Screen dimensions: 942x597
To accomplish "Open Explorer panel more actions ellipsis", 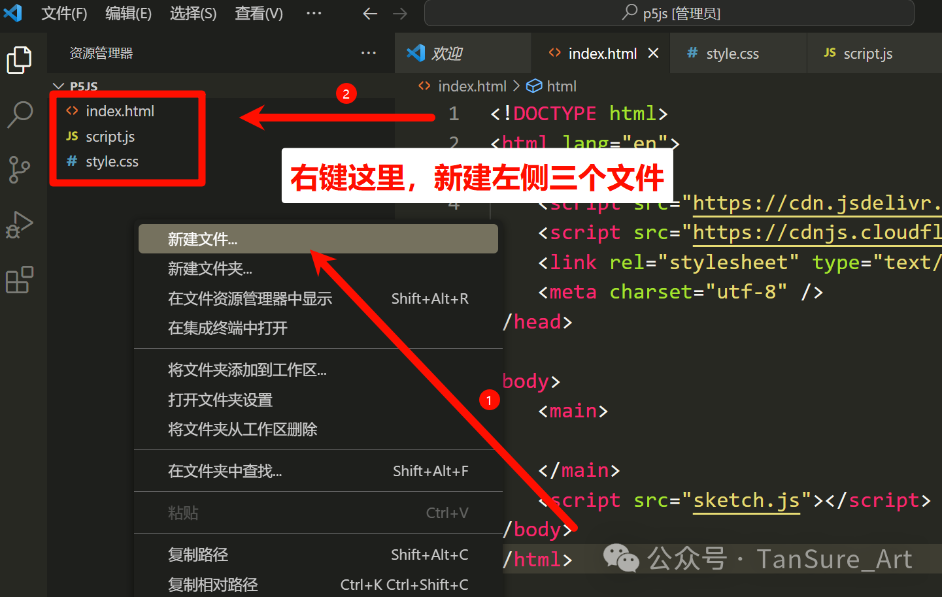I will [369, 53].
